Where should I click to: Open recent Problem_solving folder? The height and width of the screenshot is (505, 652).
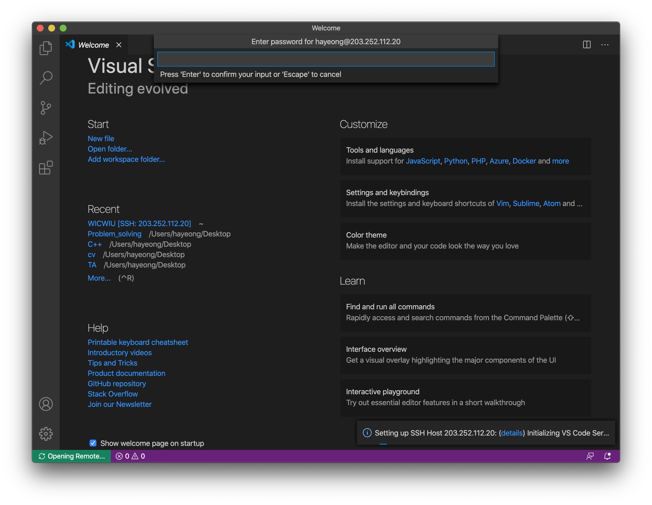coord(115,234)
